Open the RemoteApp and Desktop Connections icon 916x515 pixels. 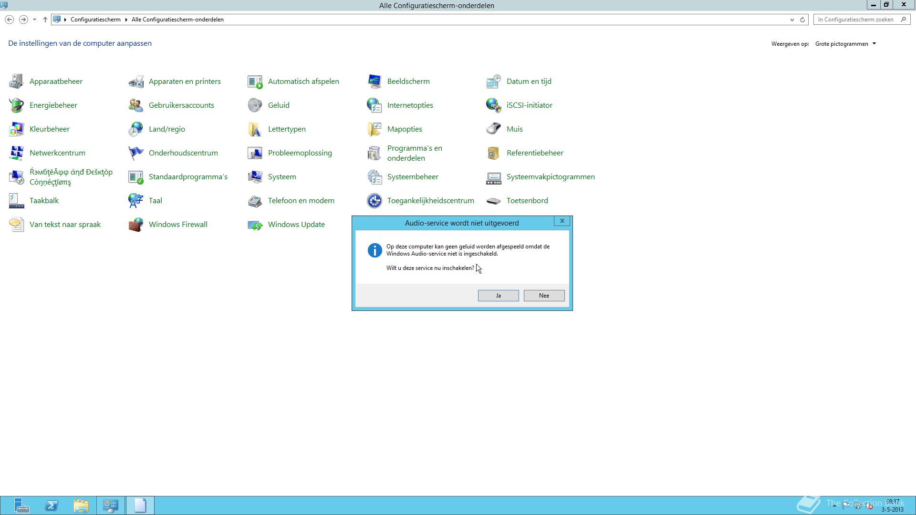pyautogui.click(x=16, y=177)
